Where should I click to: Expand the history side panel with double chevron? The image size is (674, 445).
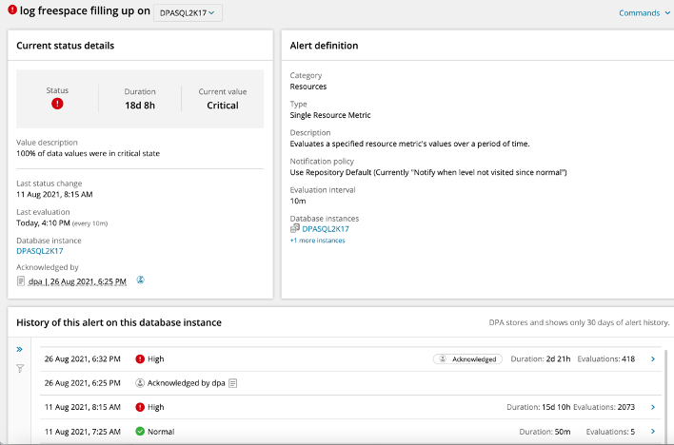coord(20,349)
